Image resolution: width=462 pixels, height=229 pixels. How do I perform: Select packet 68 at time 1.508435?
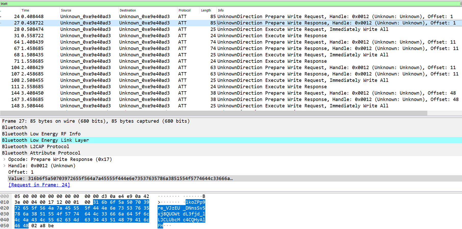[x=231, y=55]
